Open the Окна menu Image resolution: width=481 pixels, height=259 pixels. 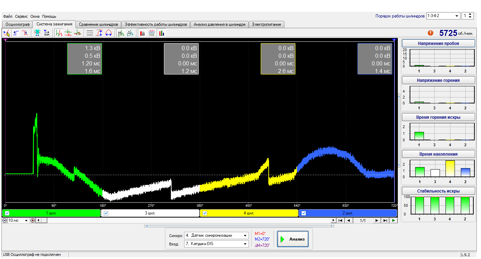pos(35,16)
